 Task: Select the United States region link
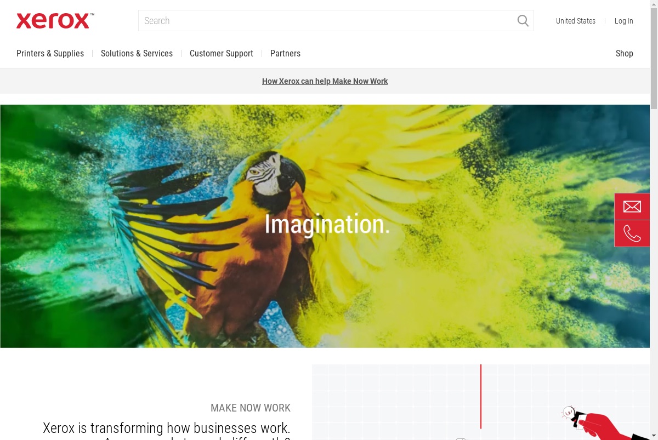point(576,21)
